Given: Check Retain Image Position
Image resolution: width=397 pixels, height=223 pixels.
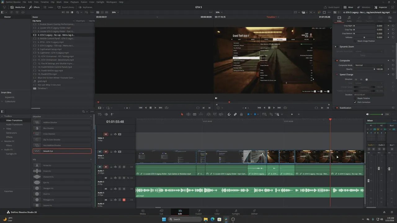Looking at the screenshot, I should 355,41.
